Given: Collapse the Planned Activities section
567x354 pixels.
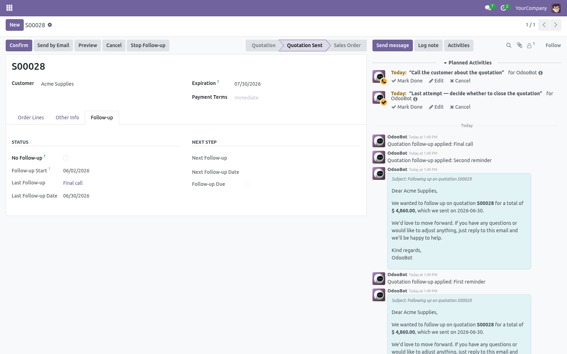Looking at the screenshot, I should pos(467,63).
